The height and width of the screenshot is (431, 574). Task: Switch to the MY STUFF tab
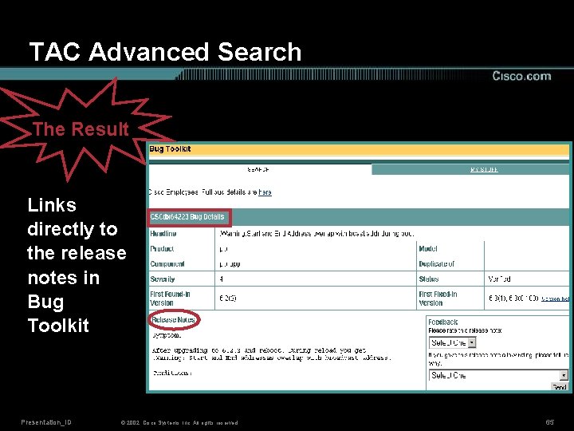[x=484, y=169]
